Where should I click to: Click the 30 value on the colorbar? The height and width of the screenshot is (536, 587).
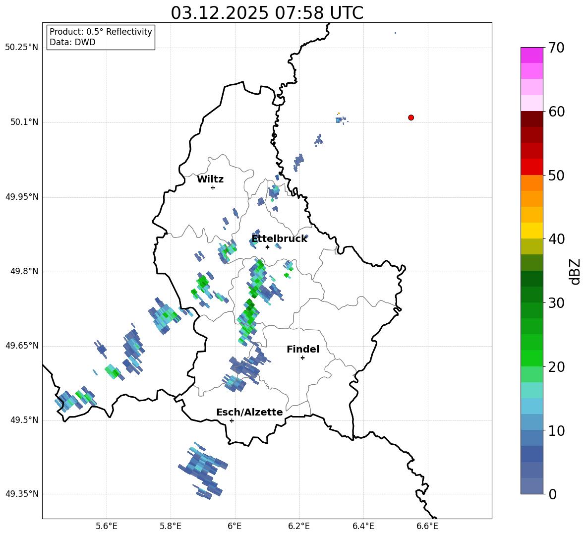point(557,303)
